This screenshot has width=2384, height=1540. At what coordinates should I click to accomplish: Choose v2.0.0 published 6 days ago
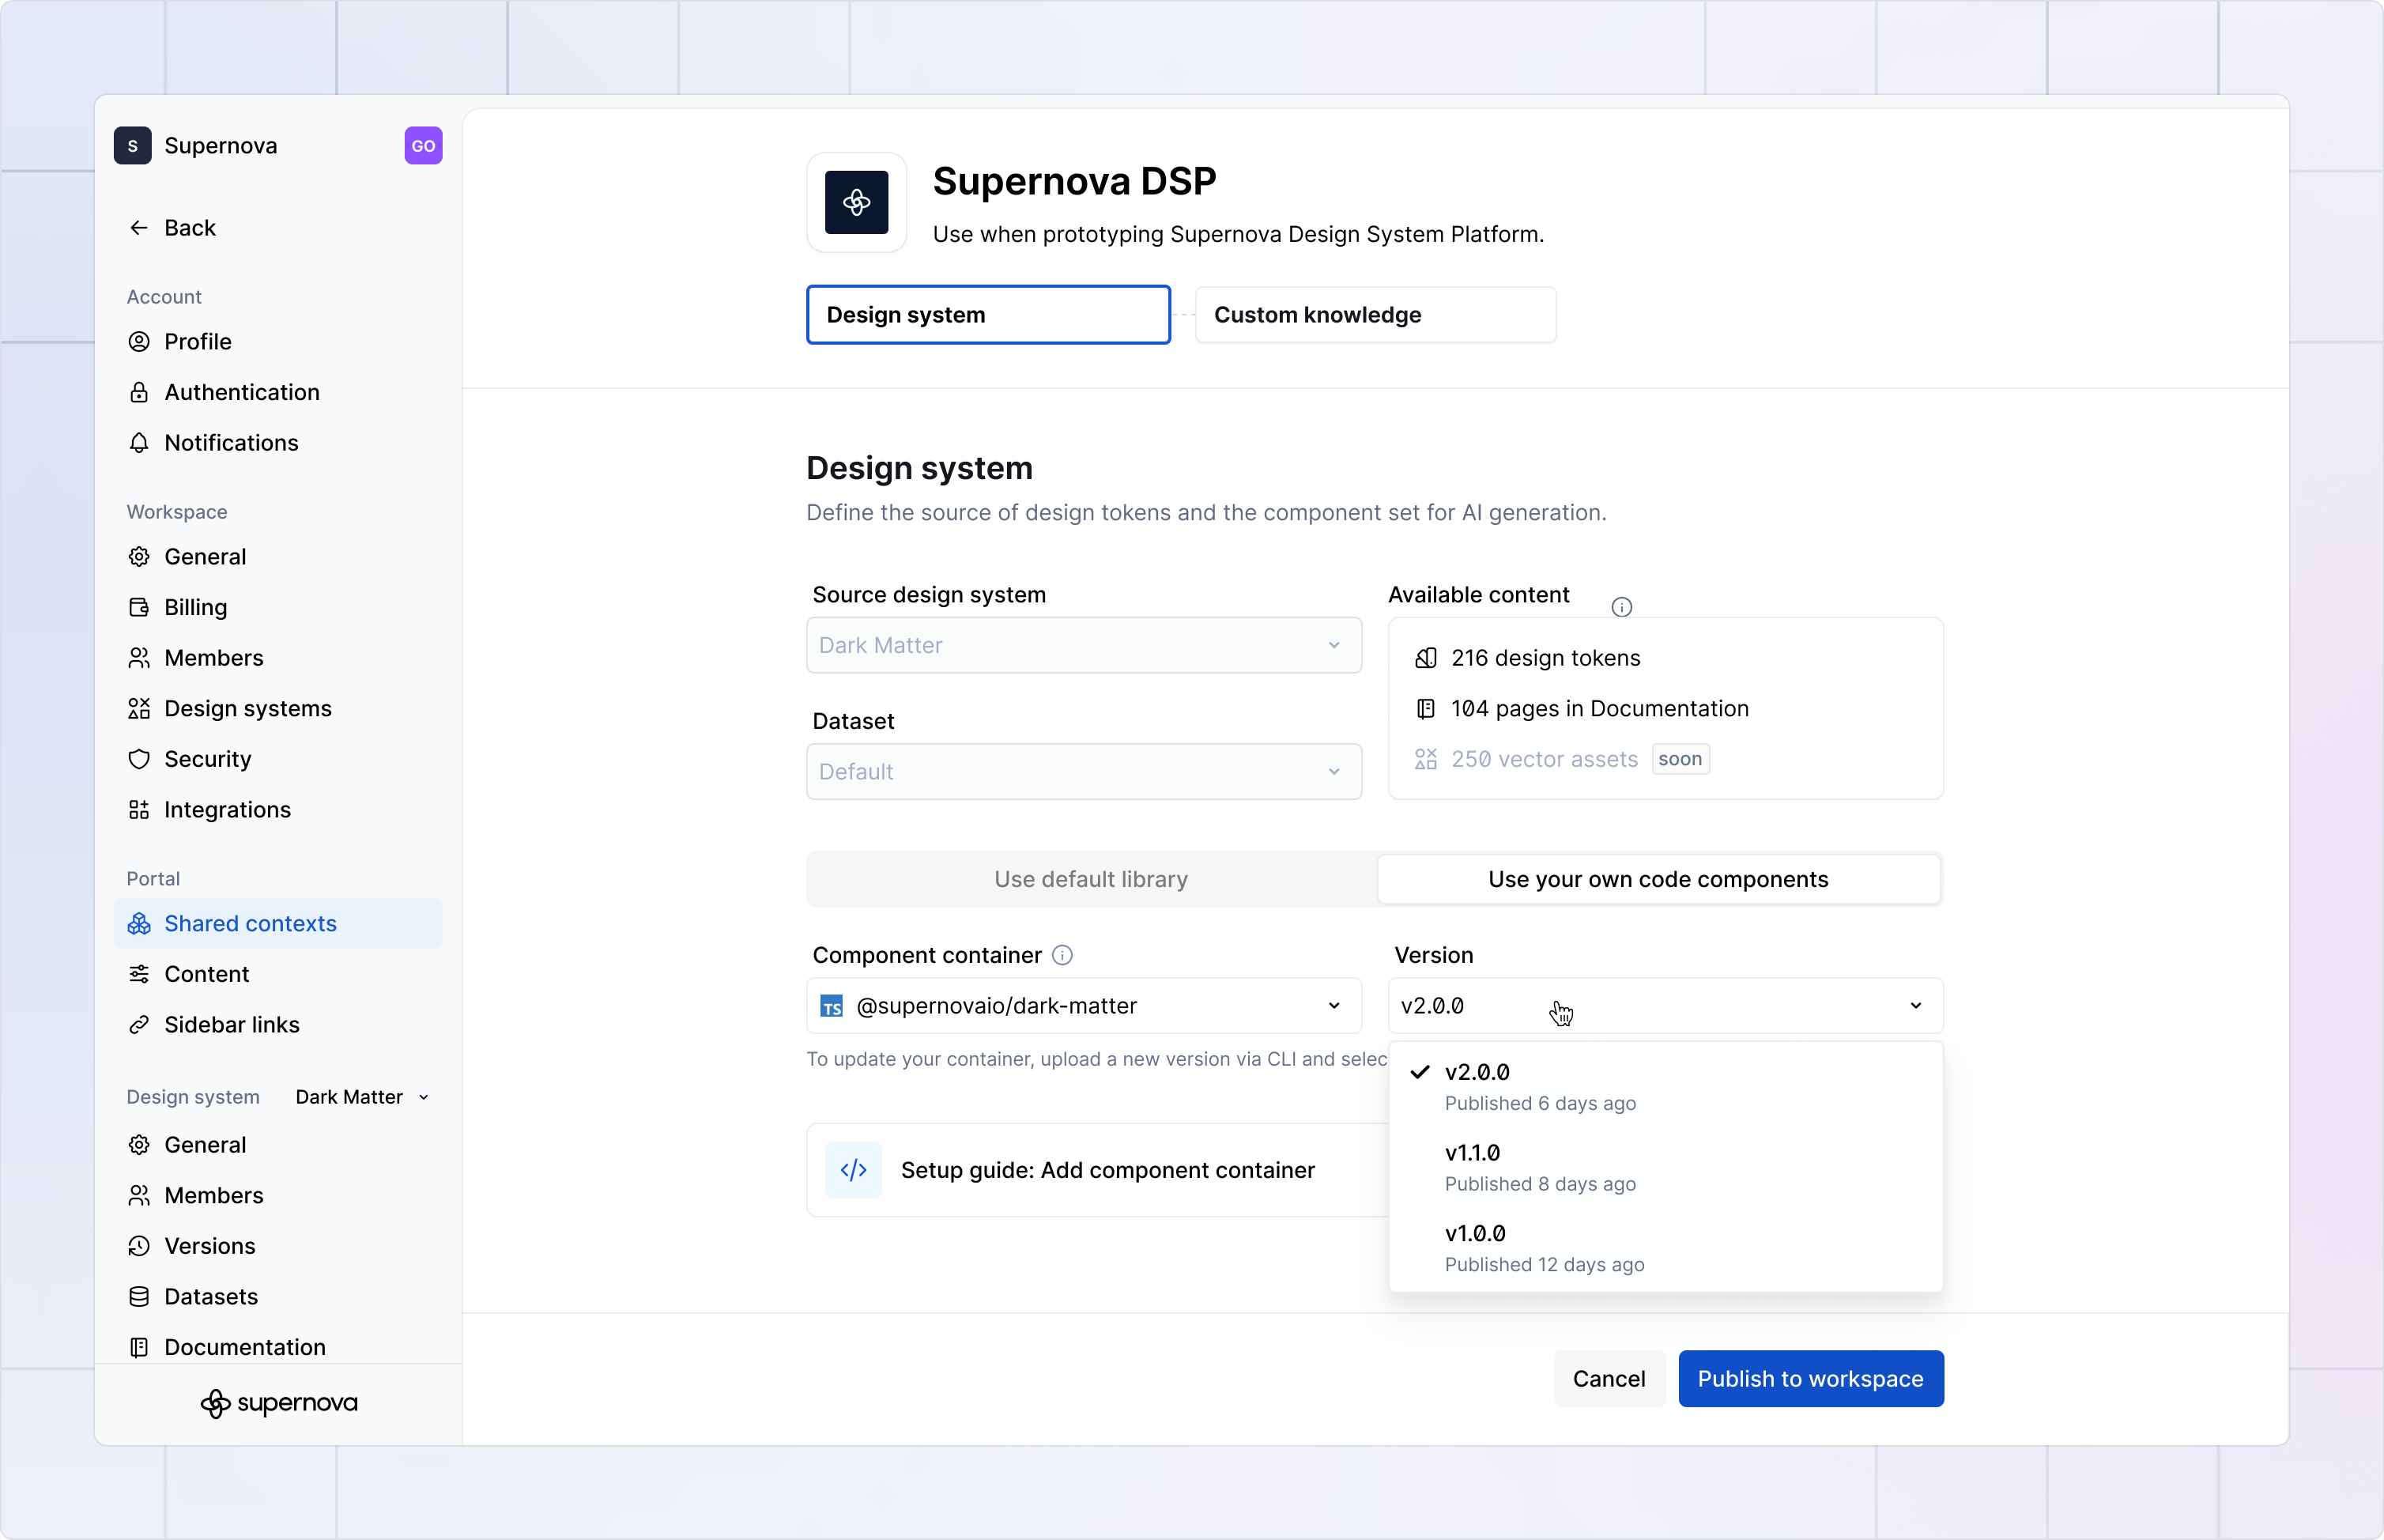pos(1665,1087)
